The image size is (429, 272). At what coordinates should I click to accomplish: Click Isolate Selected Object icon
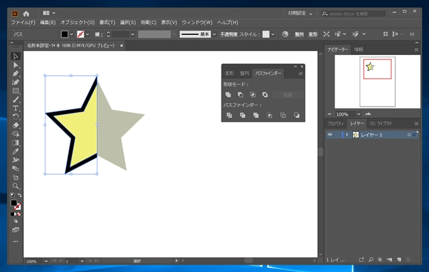326,34
